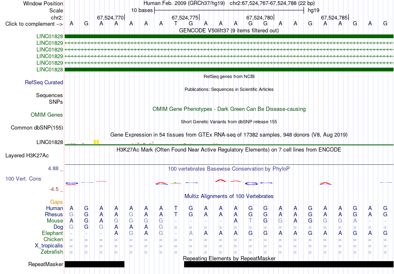Open the H3K27Ac Mark ENCODE track title

point(229,150)
